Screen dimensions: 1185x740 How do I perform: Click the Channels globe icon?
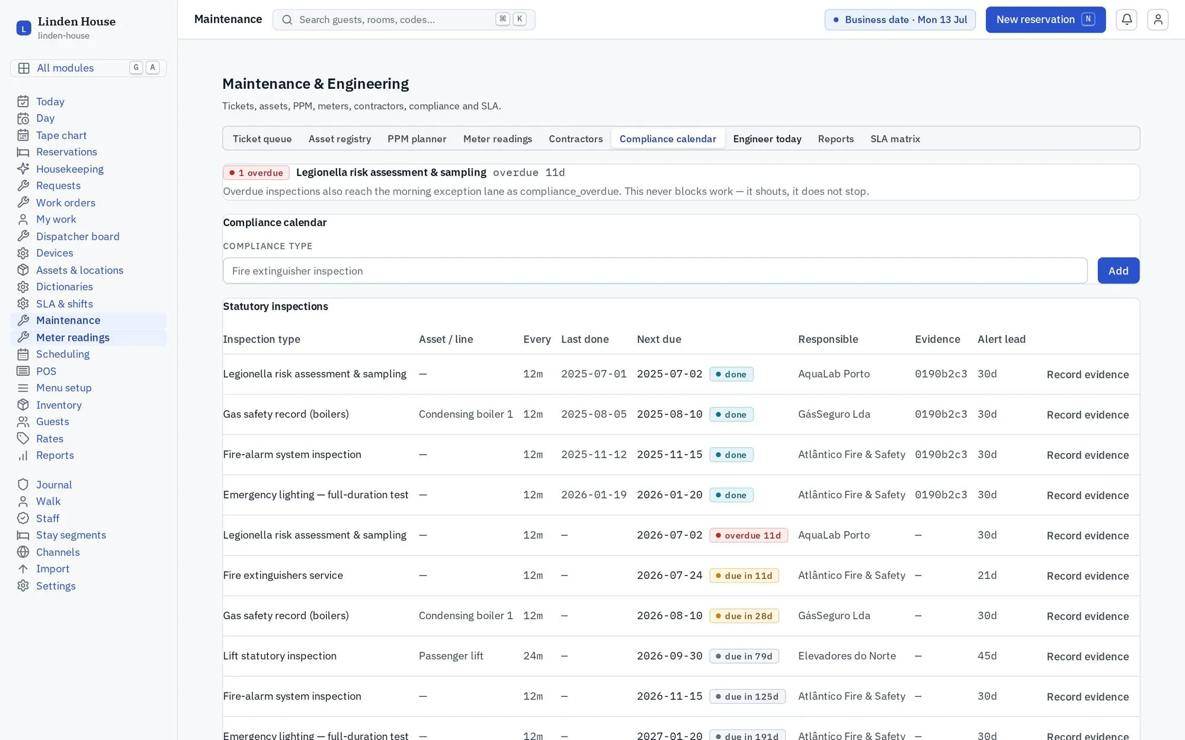pos(23,552)
